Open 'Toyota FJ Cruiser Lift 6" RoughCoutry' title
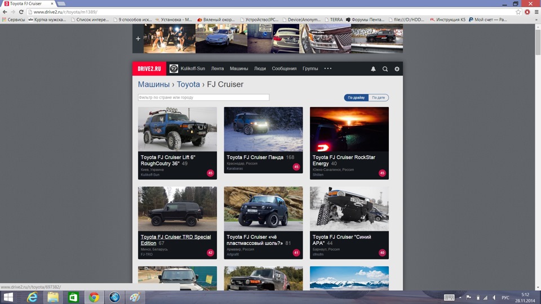This screenshot has height=304, width=541. 168,160
